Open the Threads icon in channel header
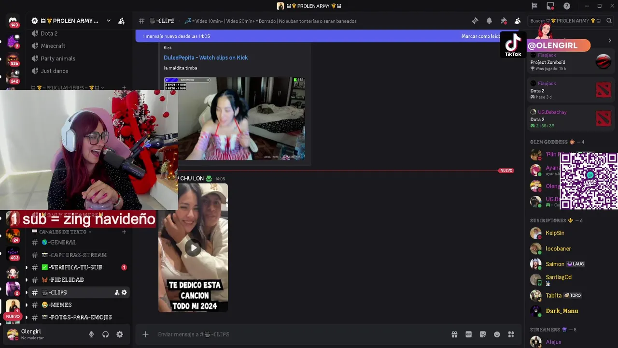 pyautogui.click(x=475, y=21)
